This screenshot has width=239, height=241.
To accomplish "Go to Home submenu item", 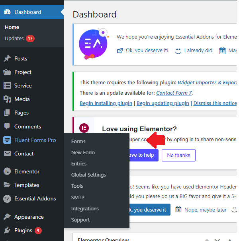I will click(x=12, y=27).
